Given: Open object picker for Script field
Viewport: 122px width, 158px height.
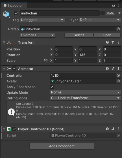Looking at the screenshot, I should pyautogui.click(x=118, y=135).
